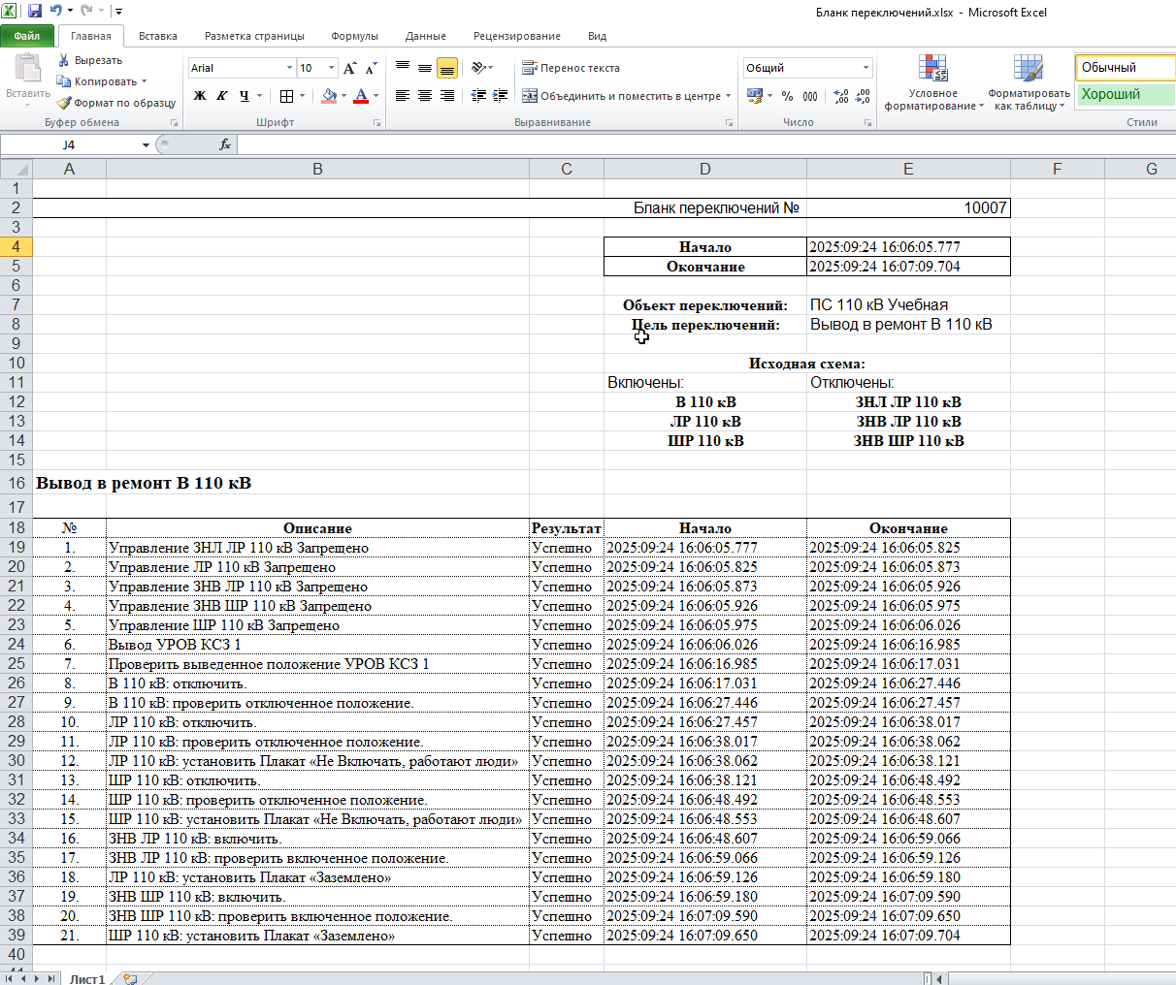Apply the Хороший cell style
Viewport: 1176px width, 985px height.
click(1124, 94)
